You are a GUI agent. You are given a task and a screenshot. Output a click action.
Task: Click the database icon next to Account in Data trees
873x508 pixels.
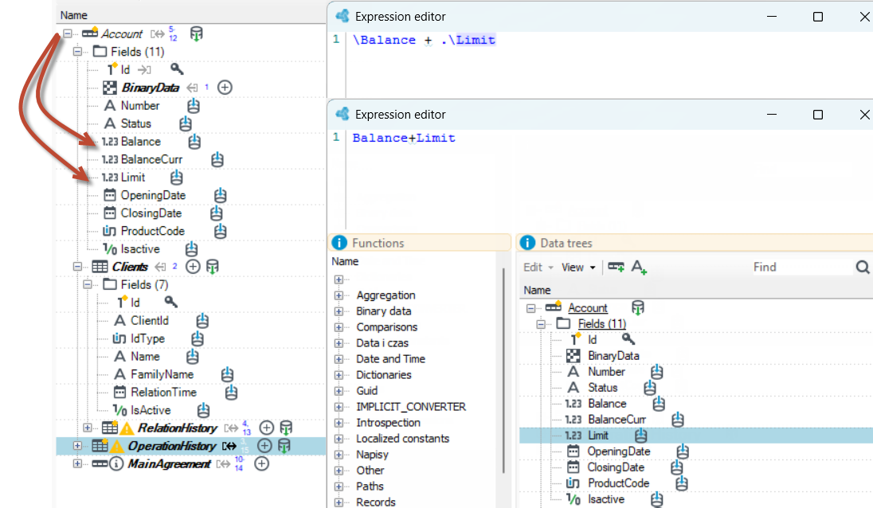(x=637, y=307)
